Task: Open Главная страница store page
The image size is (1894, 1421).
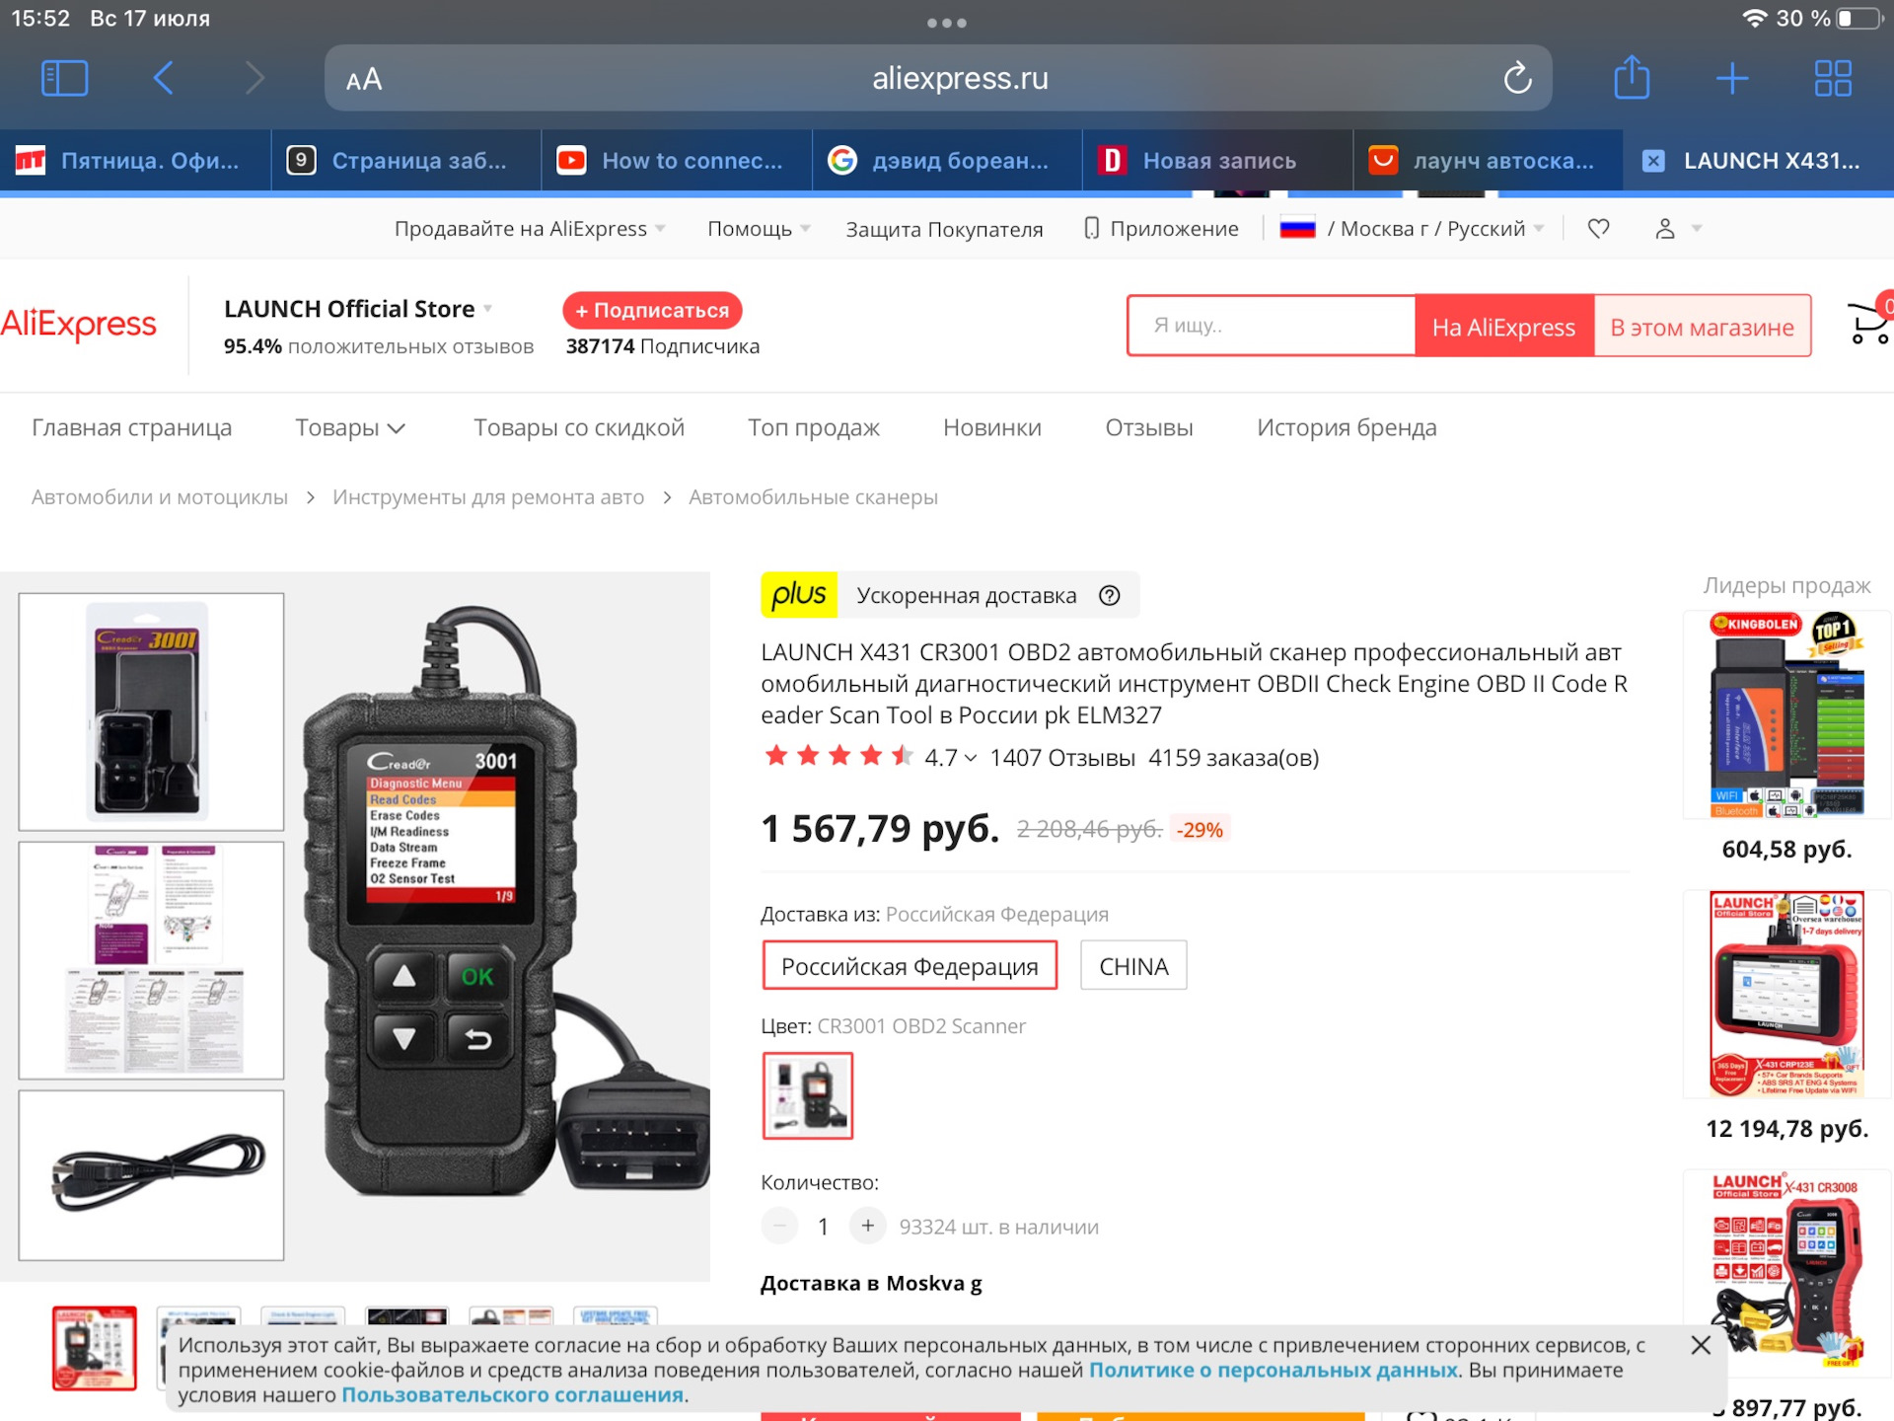Action: pos(131,427)
